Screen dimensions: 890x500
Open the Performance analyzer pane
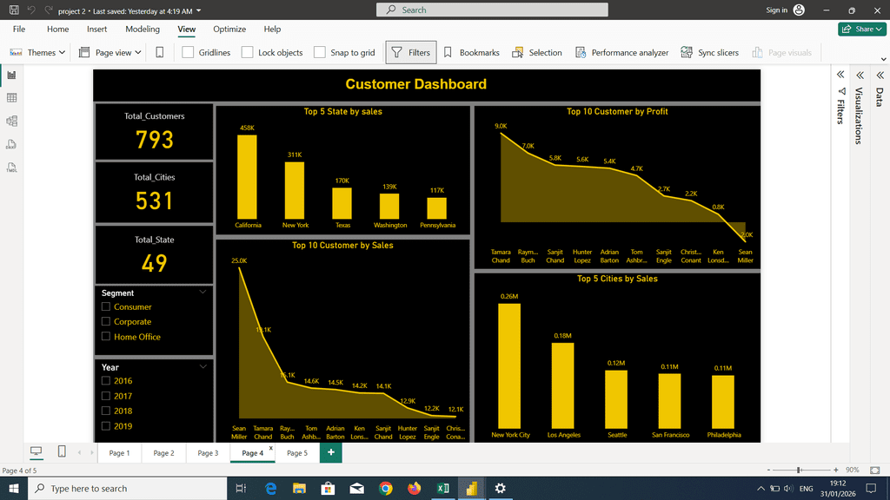pyautogui.click(x=621, y=52)
